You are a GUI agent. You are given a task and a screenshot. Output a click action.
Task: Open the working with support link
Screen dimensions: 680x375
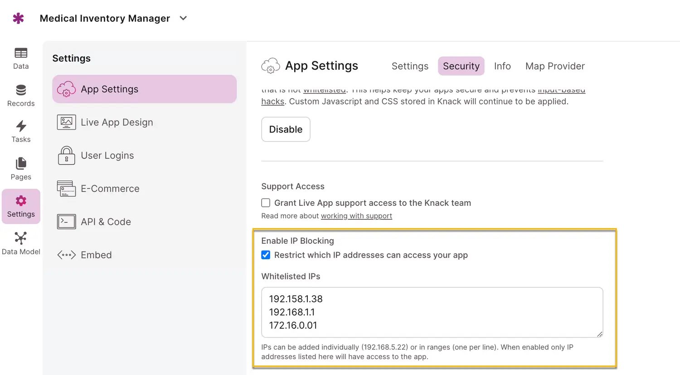[x=356, y=216]
